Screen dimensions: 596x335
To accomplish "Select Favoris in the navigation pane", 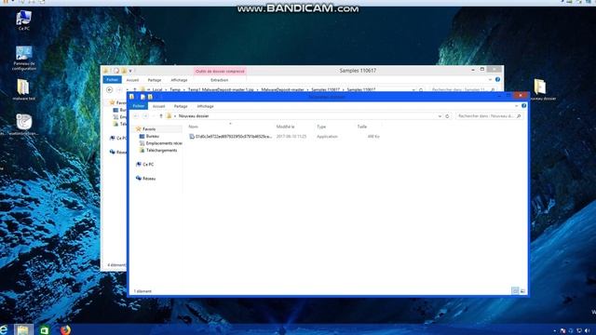I will [x=149, y=129].
